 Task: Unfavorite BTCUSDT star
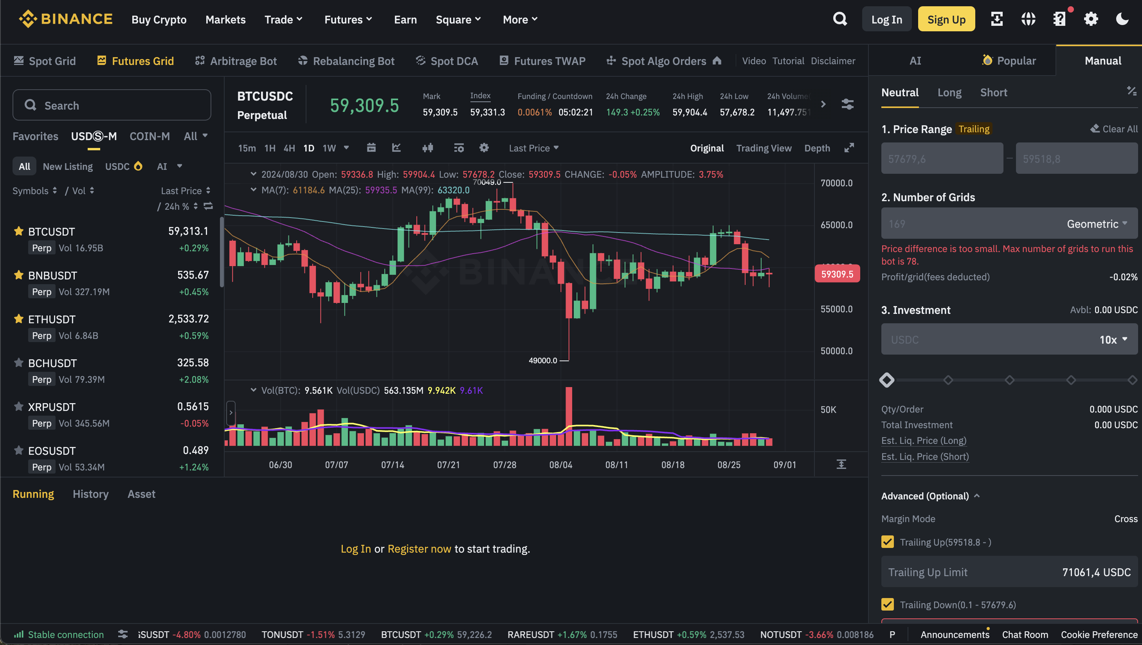tap(19, 231)
